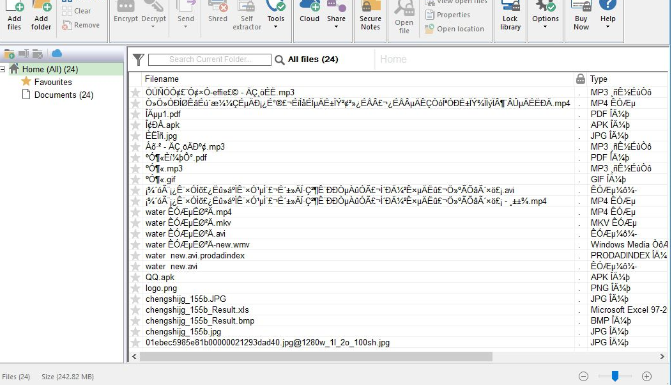Toggle favourite star for water new.avi

tap(135, 267)
